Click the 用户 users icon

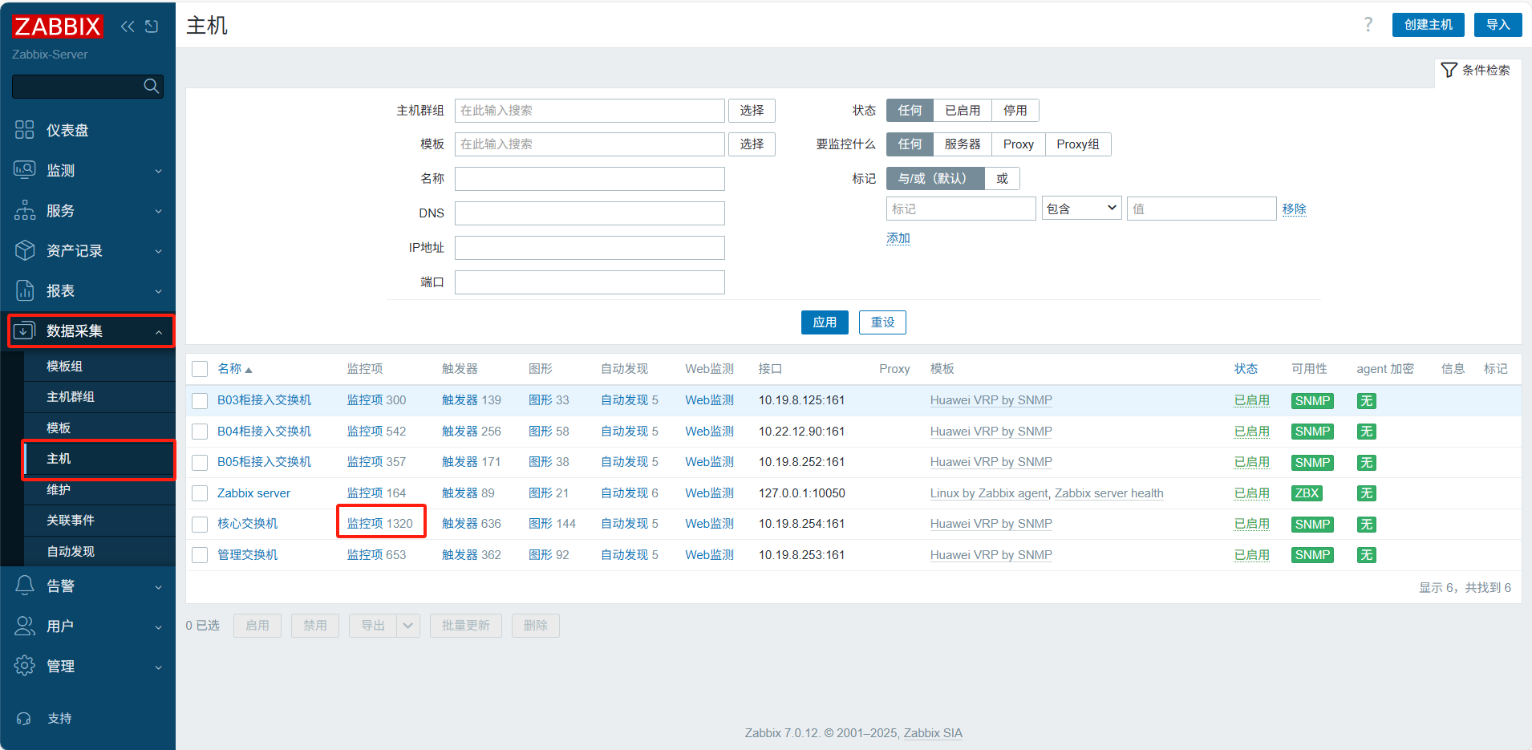point(25,626)
